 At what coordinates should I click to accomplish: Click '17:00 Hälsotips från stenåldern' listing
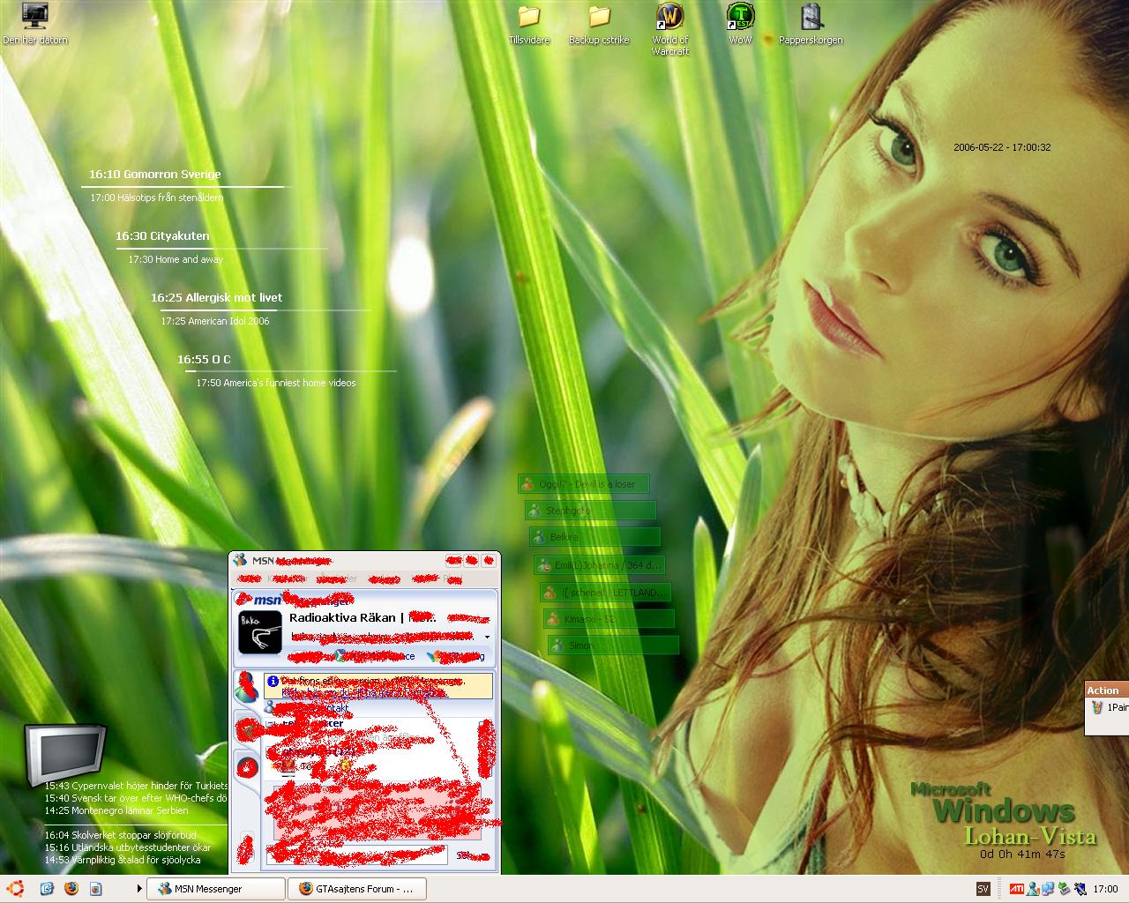coord(156,198)
